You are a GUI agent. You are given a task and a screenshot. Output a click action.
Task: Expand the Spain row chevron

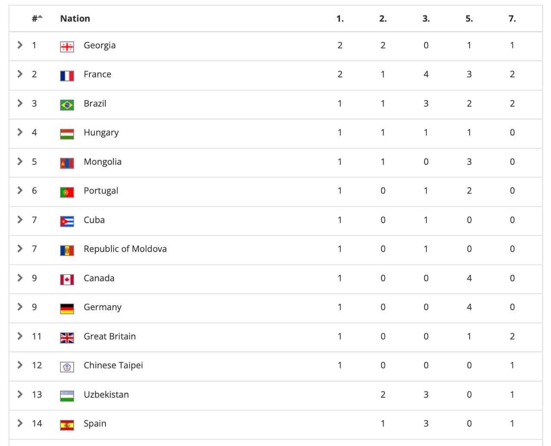click(20, 423)
